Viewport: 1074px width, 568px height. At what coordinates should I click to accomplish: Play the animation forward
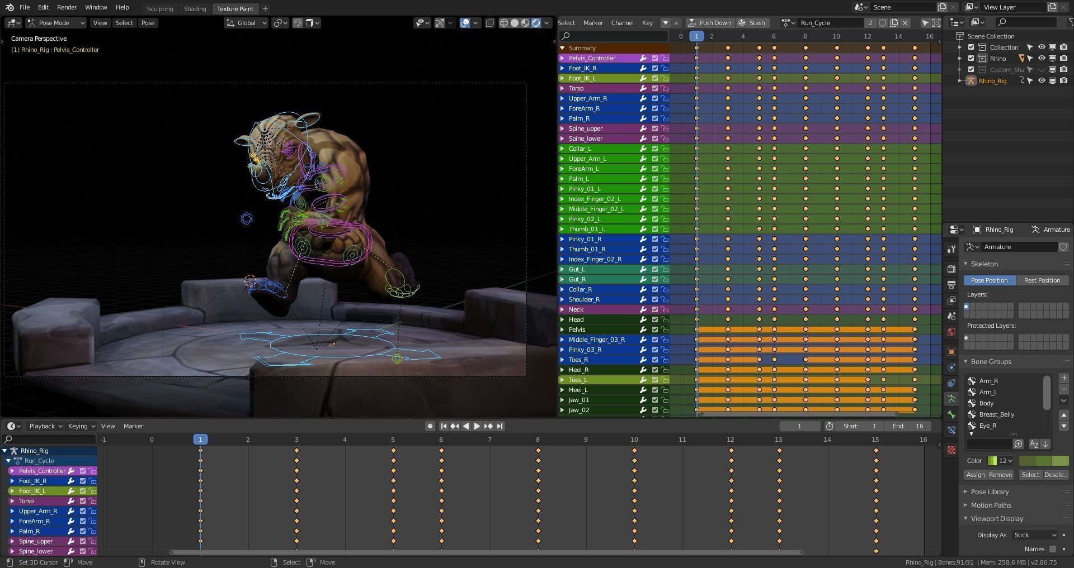click(x=477, y=426)
